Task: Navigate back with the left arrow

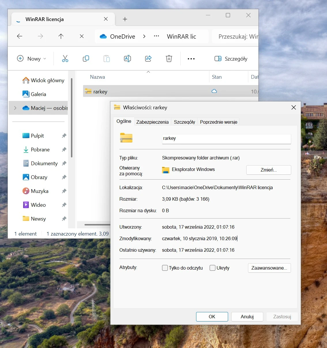Action: (20, 36)
